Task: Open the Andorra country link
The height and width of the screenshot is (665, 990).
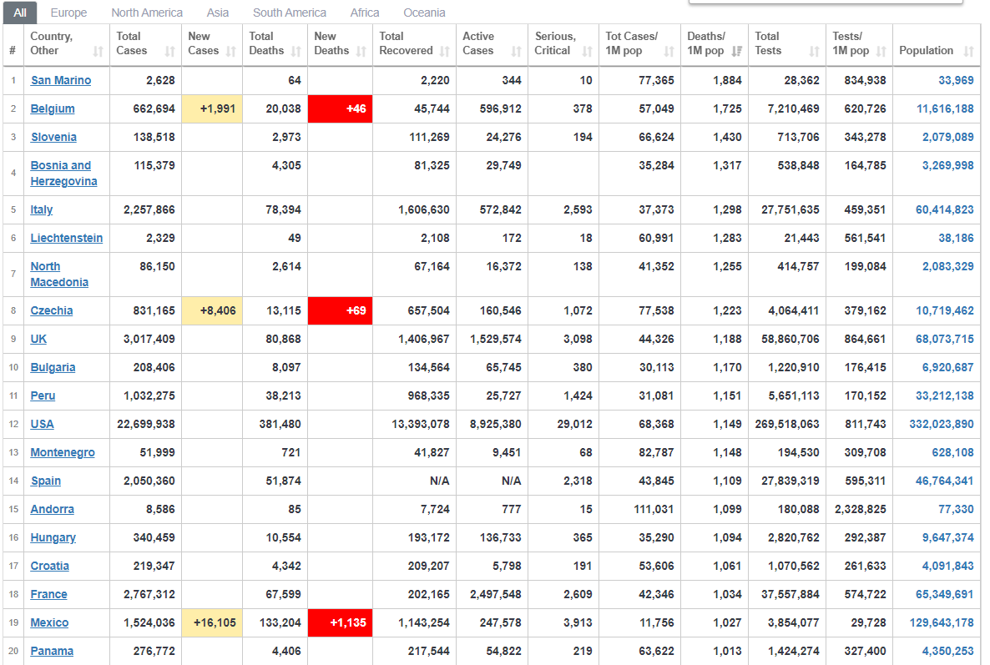Action: click(x=53, y=509)
